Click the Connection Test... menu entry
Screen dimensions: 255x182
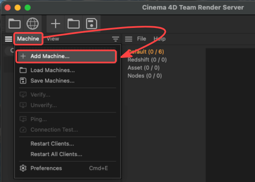click(67, 130)
